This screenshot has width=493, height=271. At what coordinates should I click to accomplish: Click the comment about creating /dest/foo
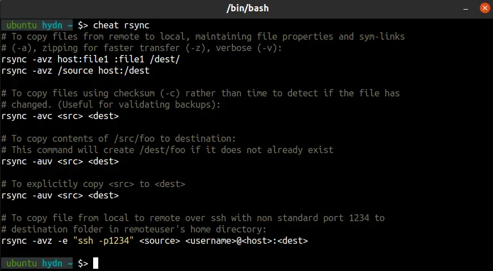168,150
